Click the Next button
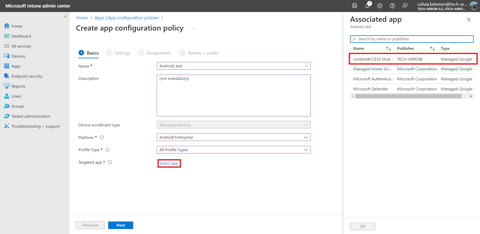This screenshot has width=480, height=234. (x=120, y=225)
